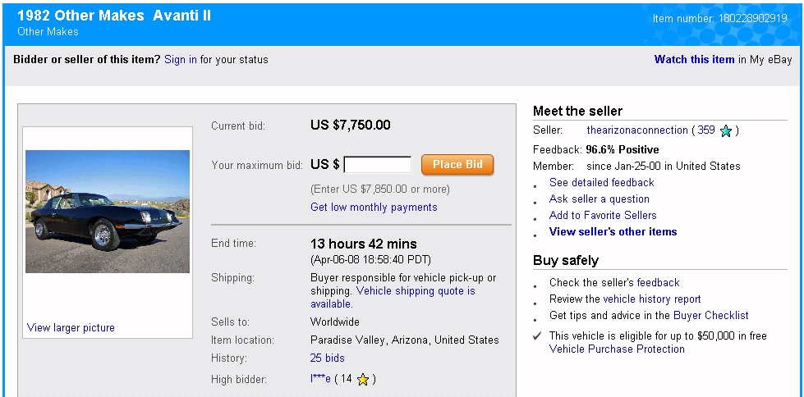Image resolution: width=804 pixels, height=397 pixels.
Task: Click Sign in link for bidder status
Action: [x=181, y=60]
